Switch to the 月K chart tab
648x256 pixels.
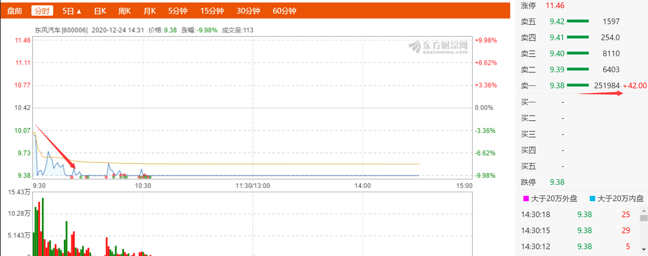(150, 11)
